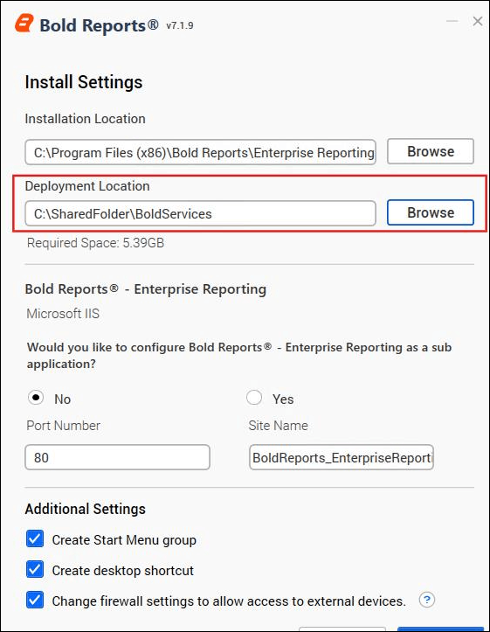Close the Bold Reports installer

[x=478, y=21]
